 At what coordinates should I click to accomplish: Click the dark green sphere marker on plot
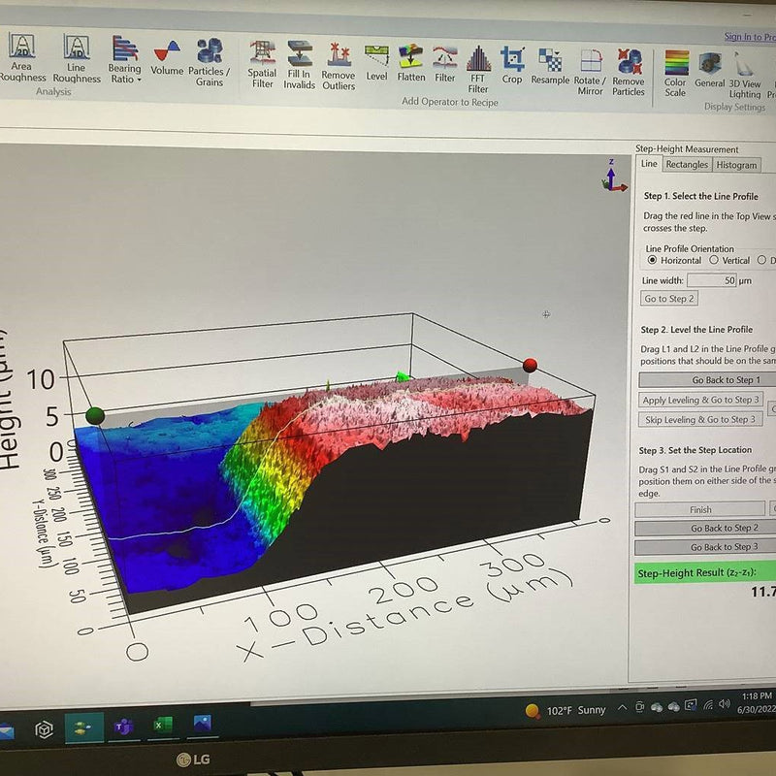(95, 416)
